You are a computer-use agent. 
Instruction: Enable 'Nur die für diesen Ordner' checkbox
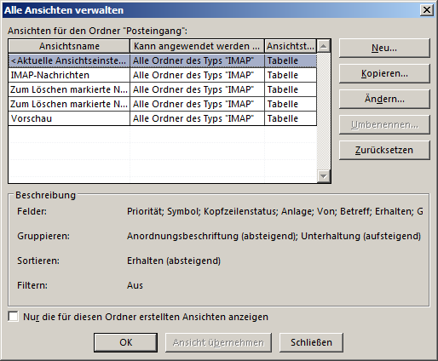click(13, 317)
